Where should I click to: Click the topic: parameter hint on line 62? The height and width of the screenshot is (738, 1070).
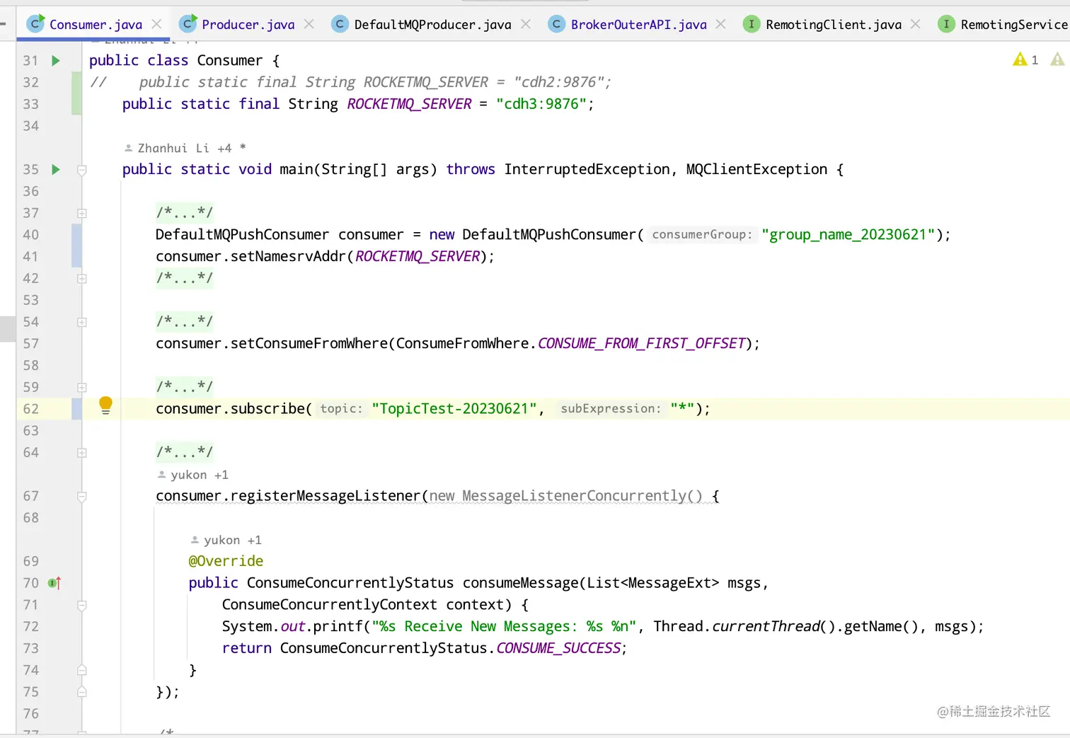[x=341, y=409]
